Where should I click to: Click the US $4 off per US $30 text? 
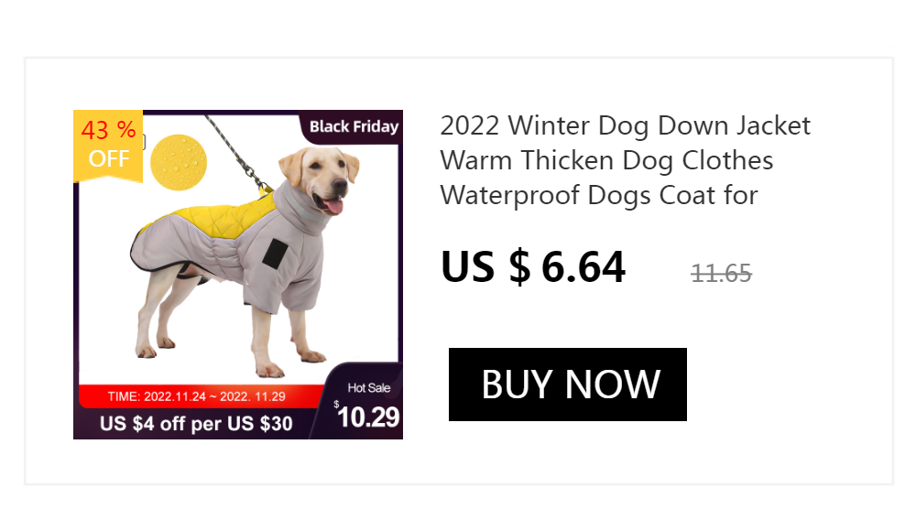pos(196,424)
